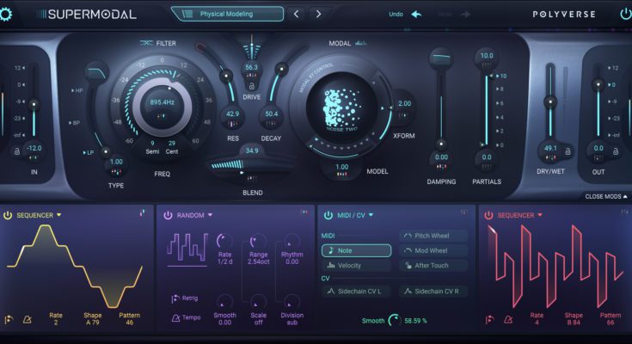632x344 pixels.
Task: Click the Undo arrow icon
Action: coord(416,15)
